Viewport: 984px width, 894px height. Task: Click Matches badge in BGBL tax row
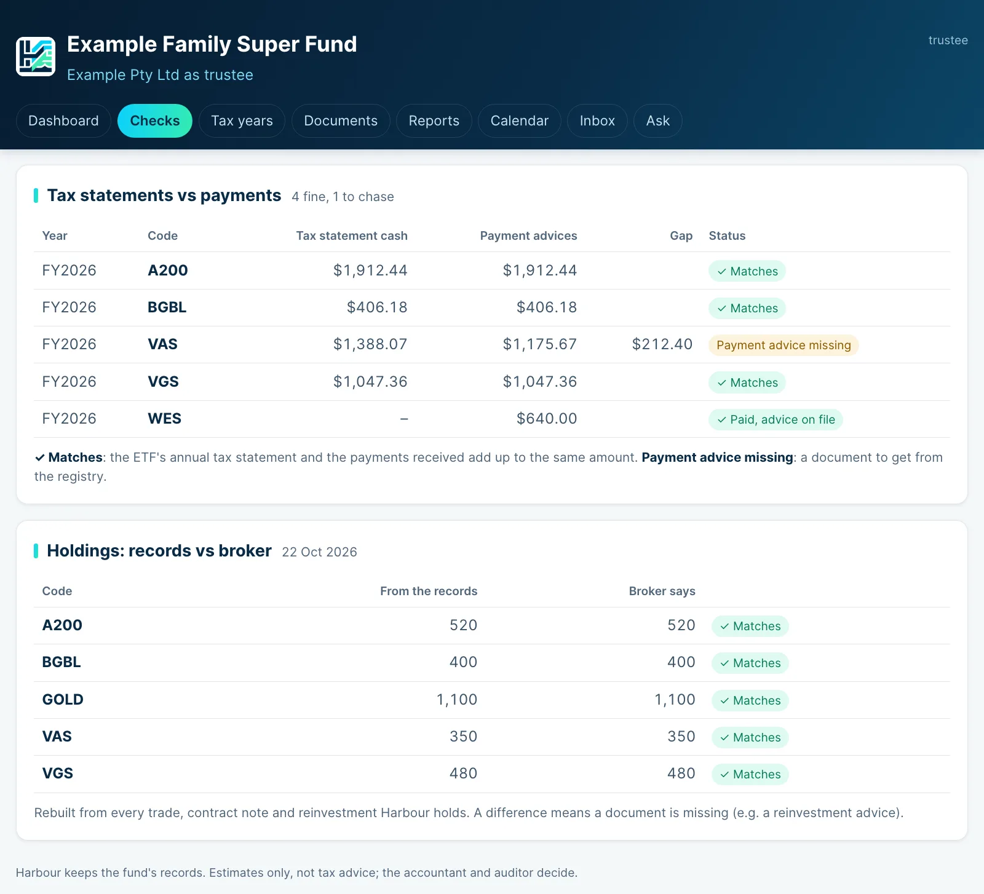(747, 309)
